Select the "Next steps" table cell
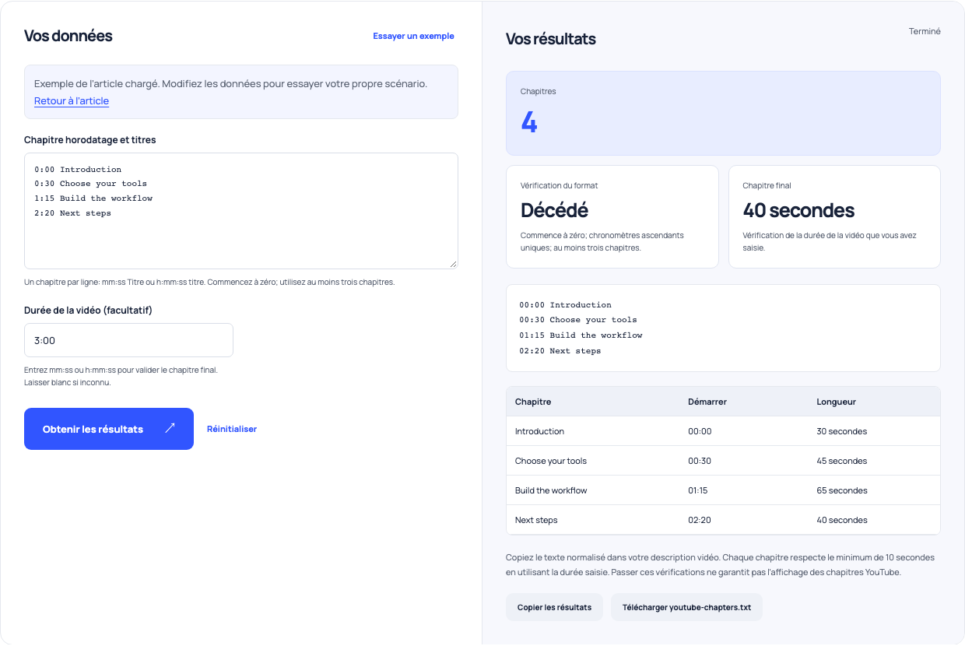This screenshot has height=646, width=965. 536,520
